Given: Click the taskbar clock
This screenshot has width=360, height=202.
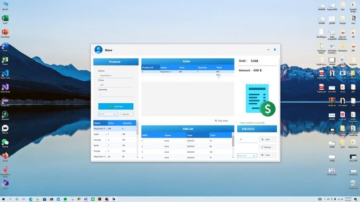Looking at the screenshot, I should (348, 199).
